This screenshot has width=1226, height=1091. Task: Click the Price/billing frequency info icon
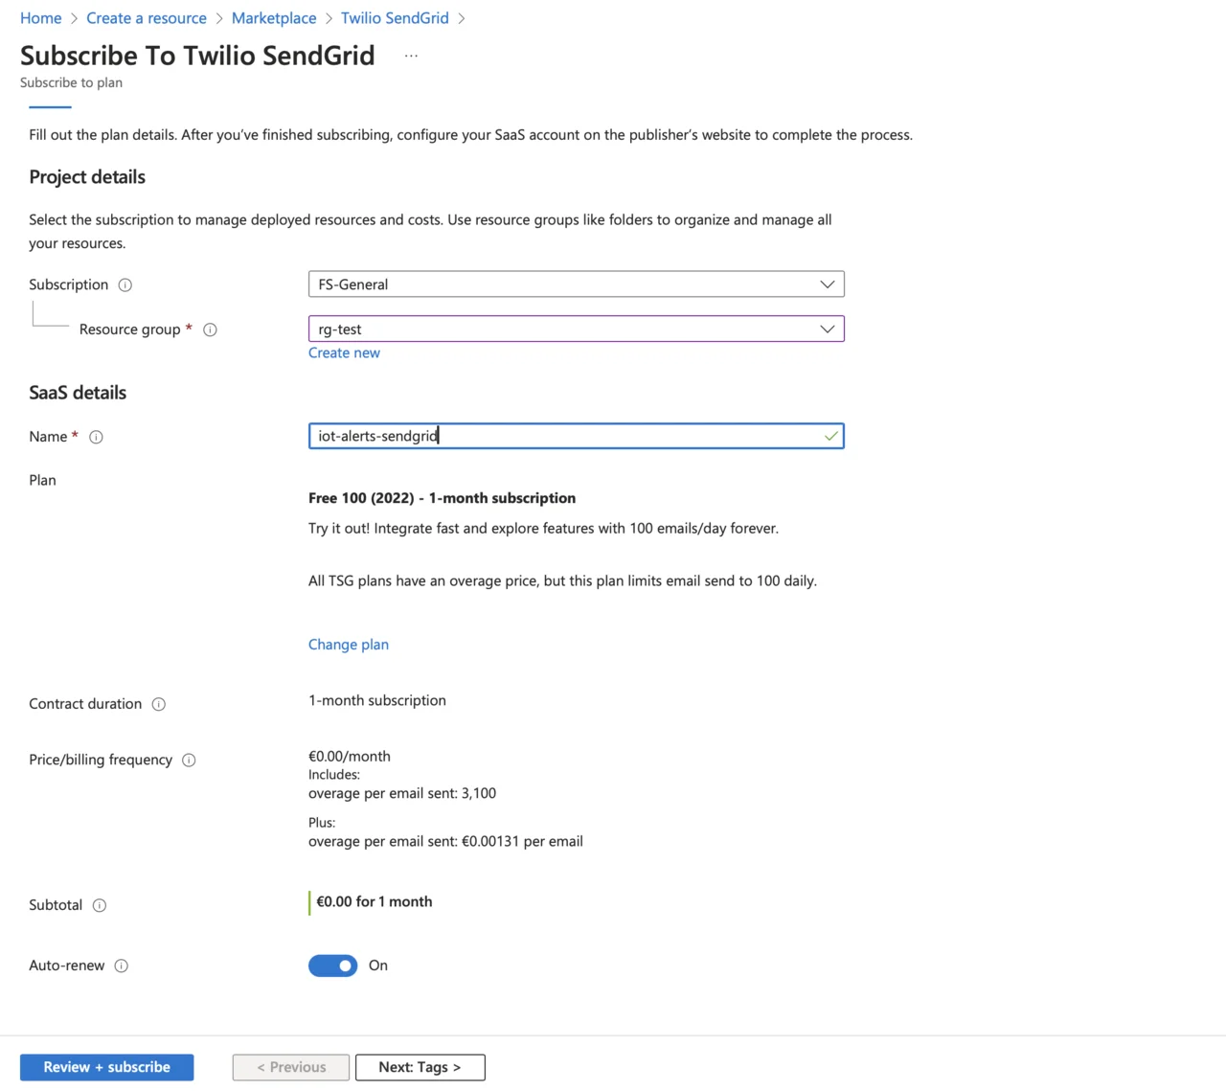click(x=189, y=761)
